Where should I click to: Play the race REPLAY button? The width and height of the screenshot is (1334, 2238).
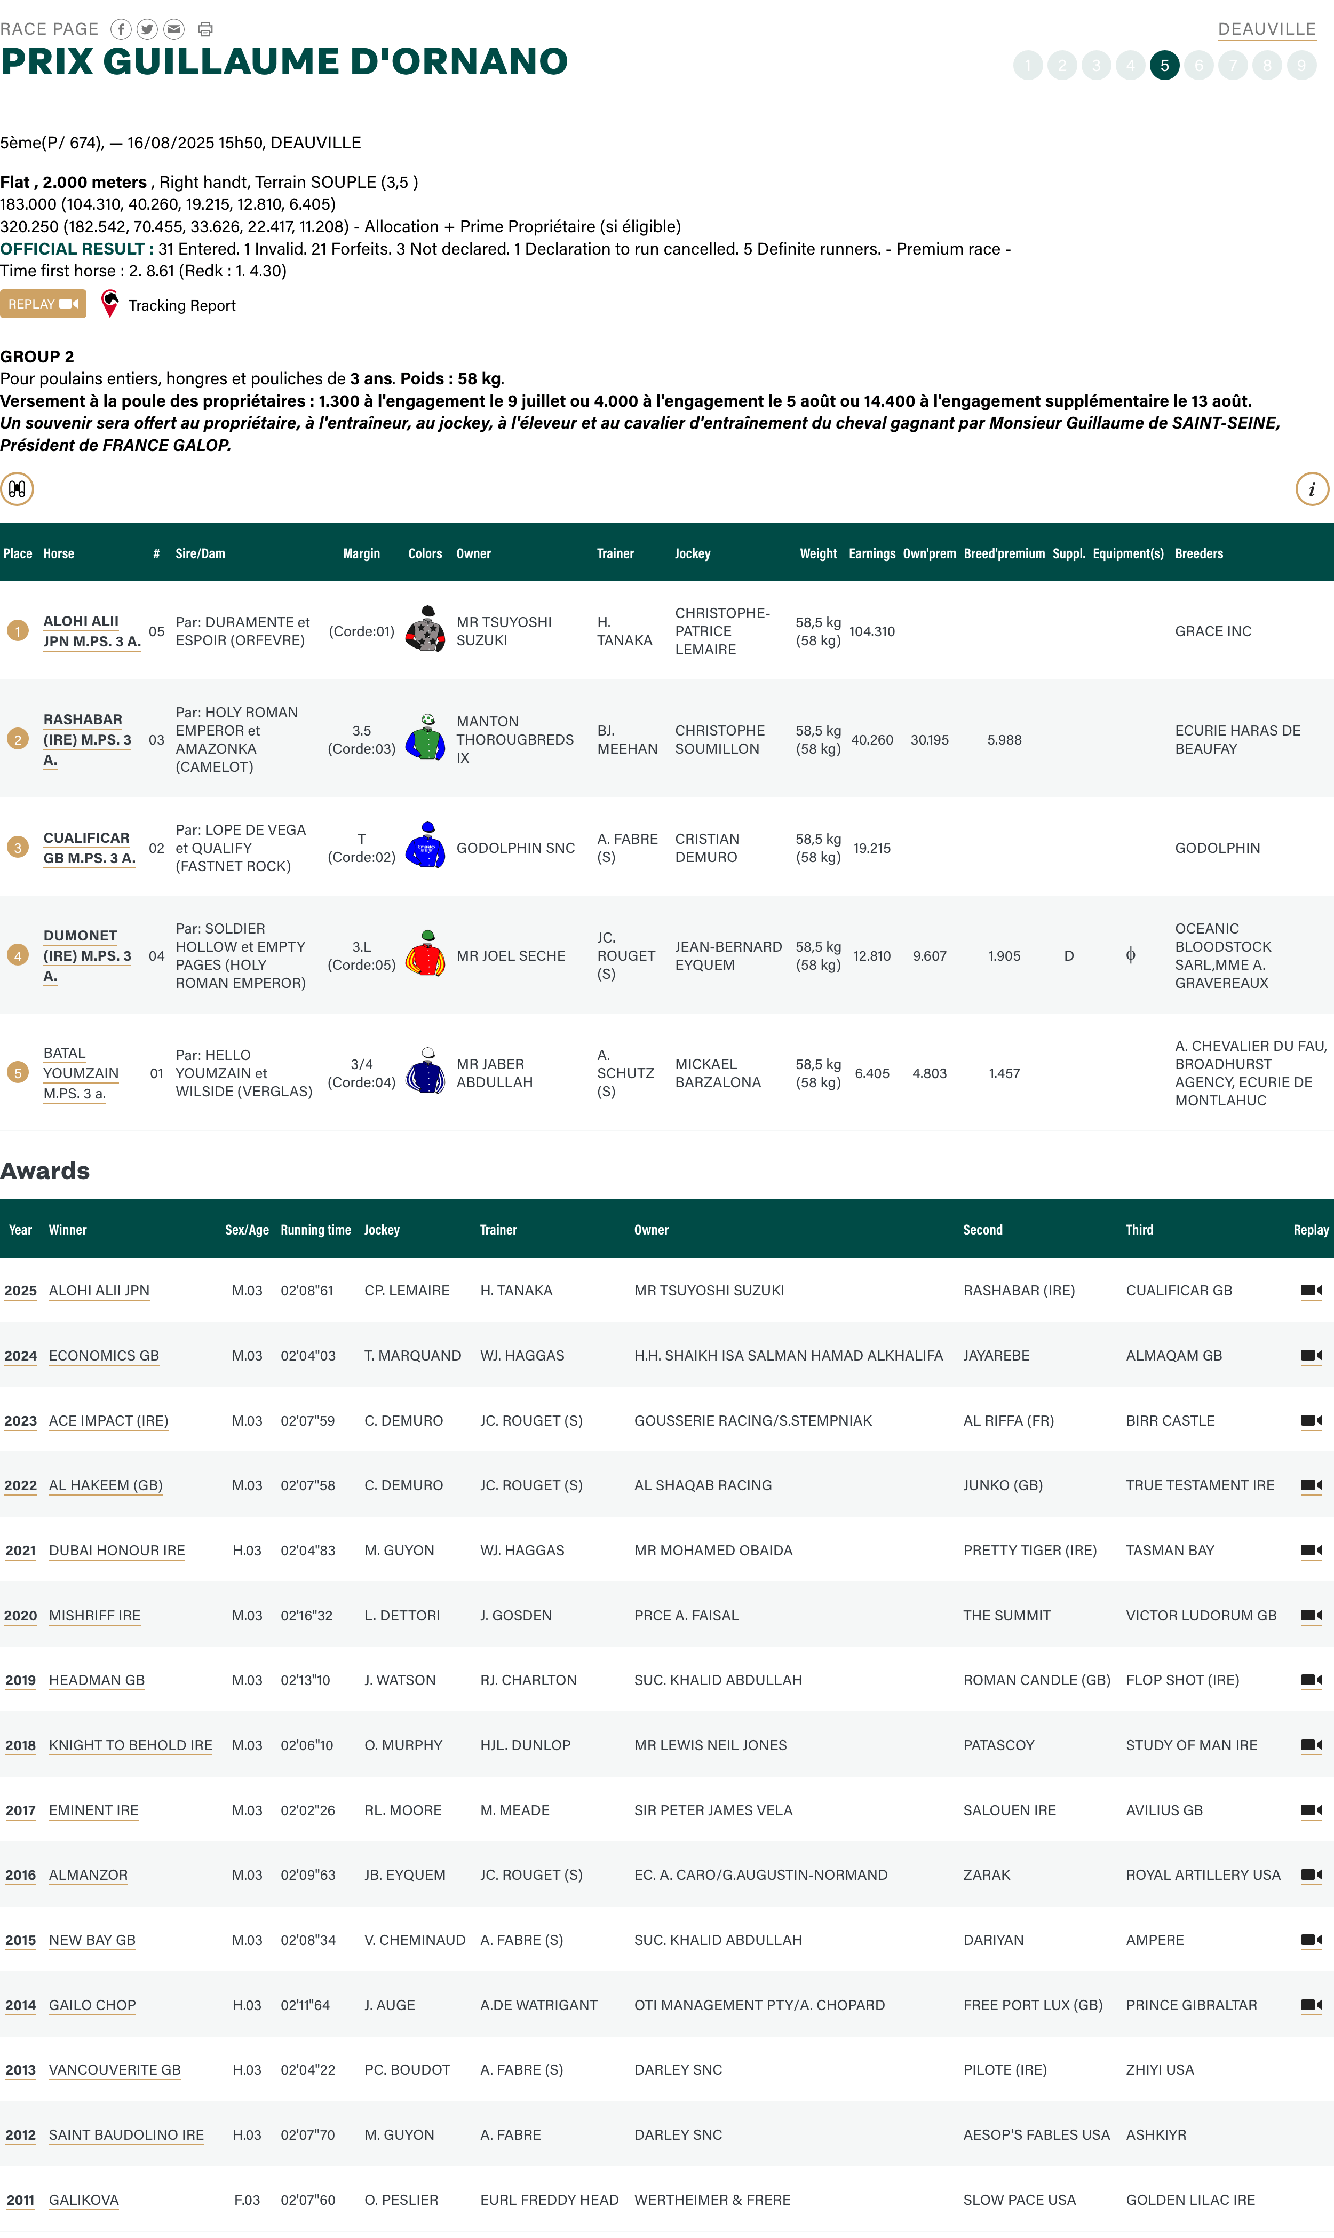click(x=43, y=304)
